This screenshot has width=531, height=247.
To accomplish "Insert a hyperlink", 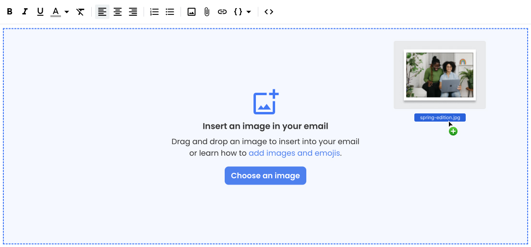I will coord(222,12).
